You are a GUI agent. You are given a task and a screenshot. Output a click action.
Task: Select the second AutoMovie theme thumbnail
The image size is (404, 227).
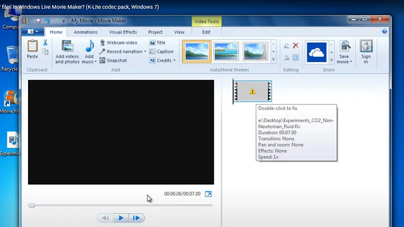tap(226, 52)
